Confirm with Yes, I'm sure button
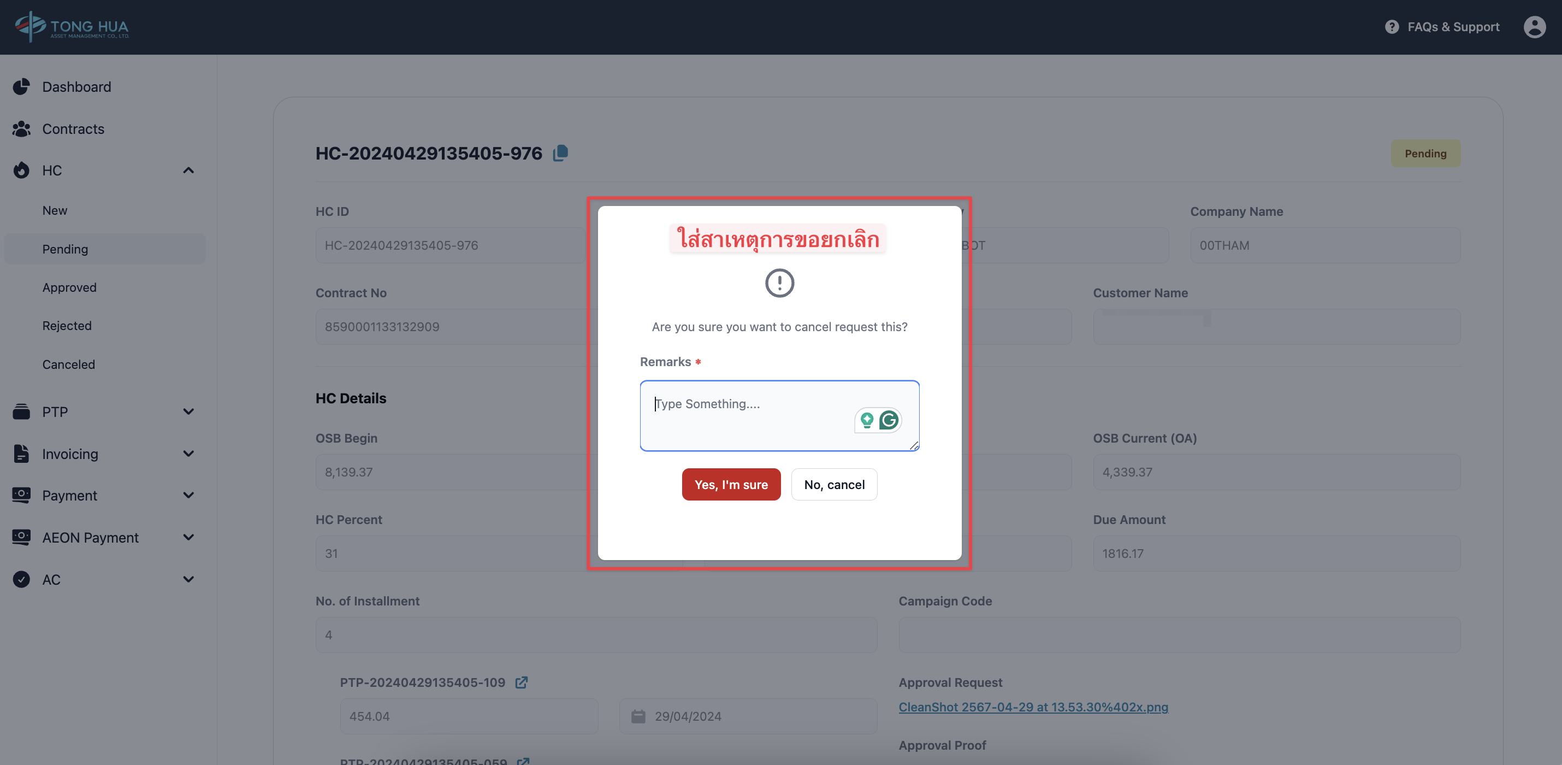The width and height of the screenshot is (1562, 765). 731,485
